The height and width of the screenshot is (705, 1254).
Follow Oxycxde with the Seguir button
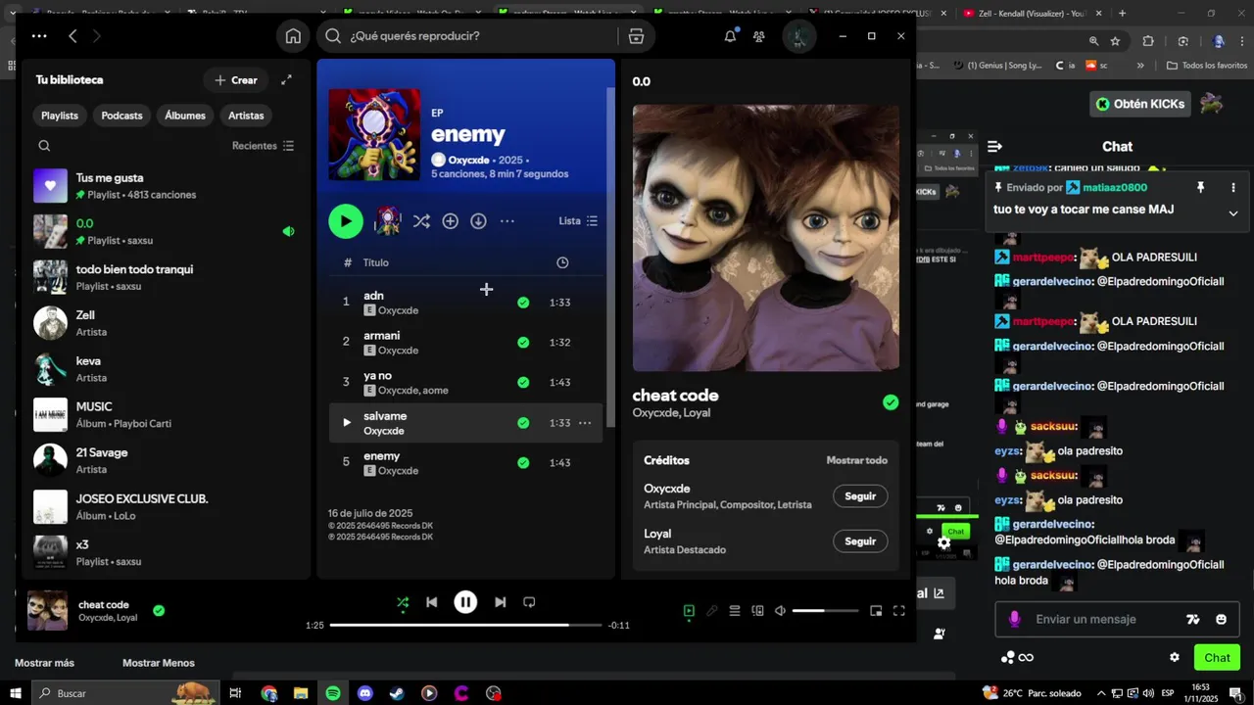[860, 496]
